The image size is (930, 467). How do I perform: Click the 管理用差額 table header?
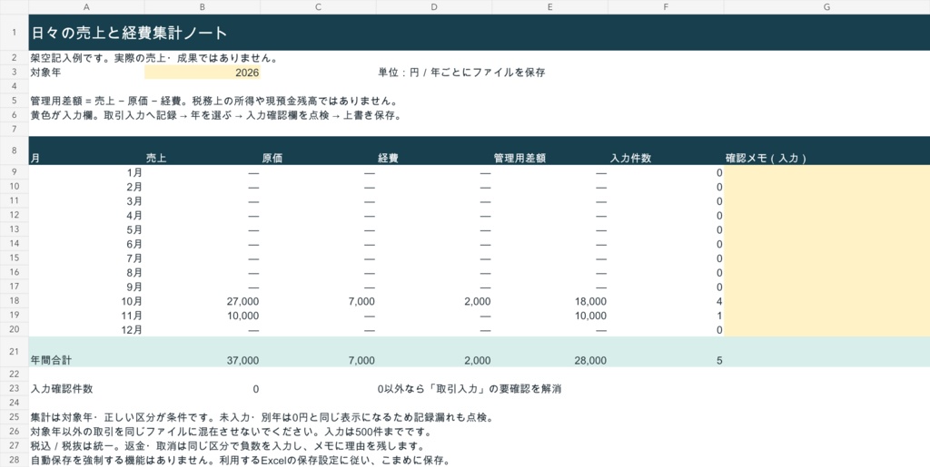549,151
